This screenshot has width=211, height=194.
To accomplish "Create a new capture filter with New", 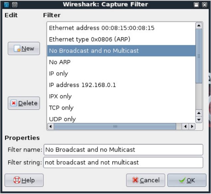I will point(24,48).
